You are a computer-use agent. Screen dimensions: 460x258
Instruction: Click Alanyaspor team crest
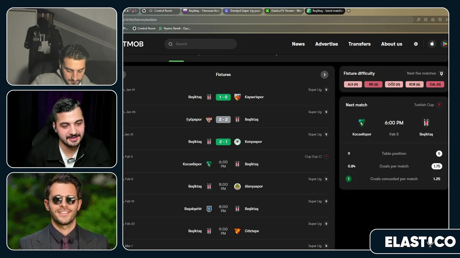(x=237, y=186)
